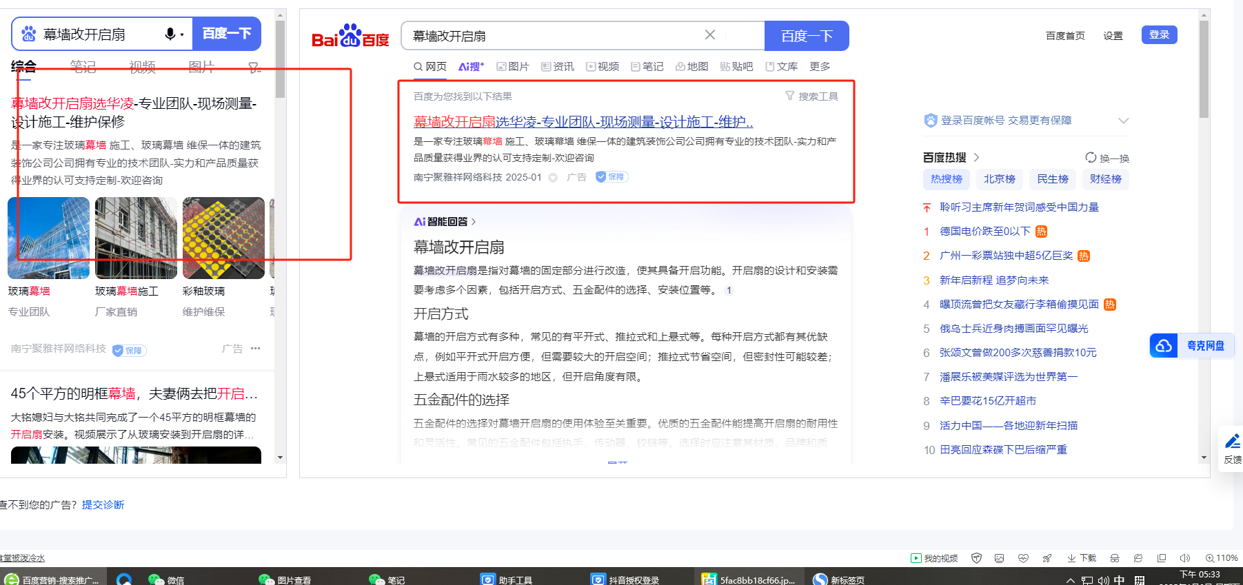Click the system tray volume icon
The image size is (1243, 585).
pyautogui.click(x=1103, y=580)
